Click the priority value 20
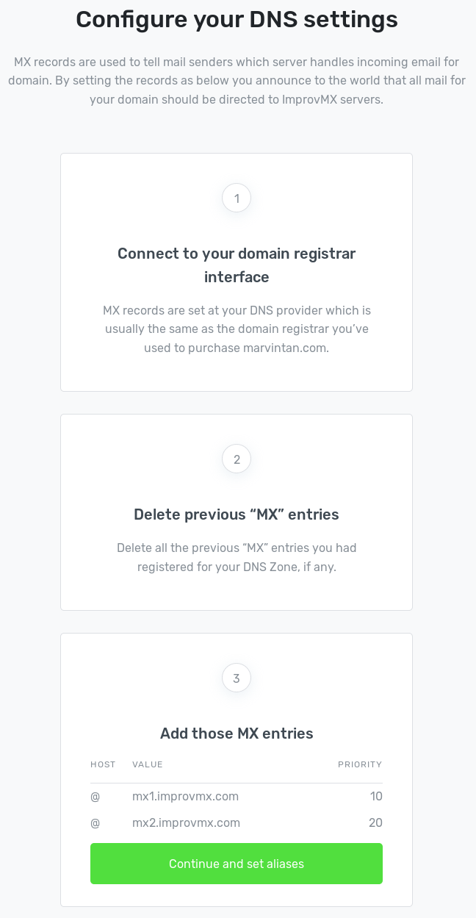Viewport: 476px width, 918px height. (x=375, y=822)
